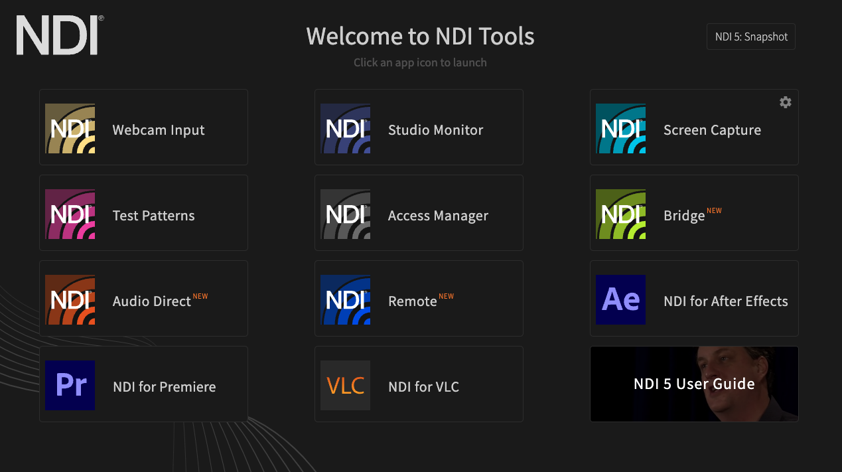
Task: Launch NDI for Premiere
Action: tap(143, 384)
